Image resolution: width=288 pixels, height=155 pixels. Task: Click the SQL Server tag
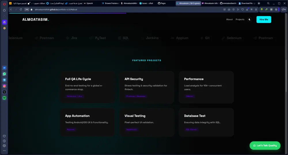191,129
